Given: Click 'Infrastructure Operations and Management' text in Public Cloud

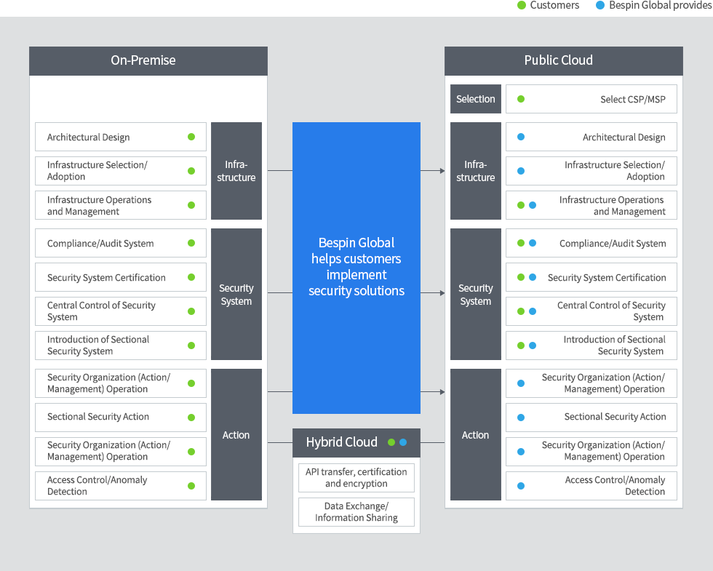Looking at the screenshot, I should 613,205.
